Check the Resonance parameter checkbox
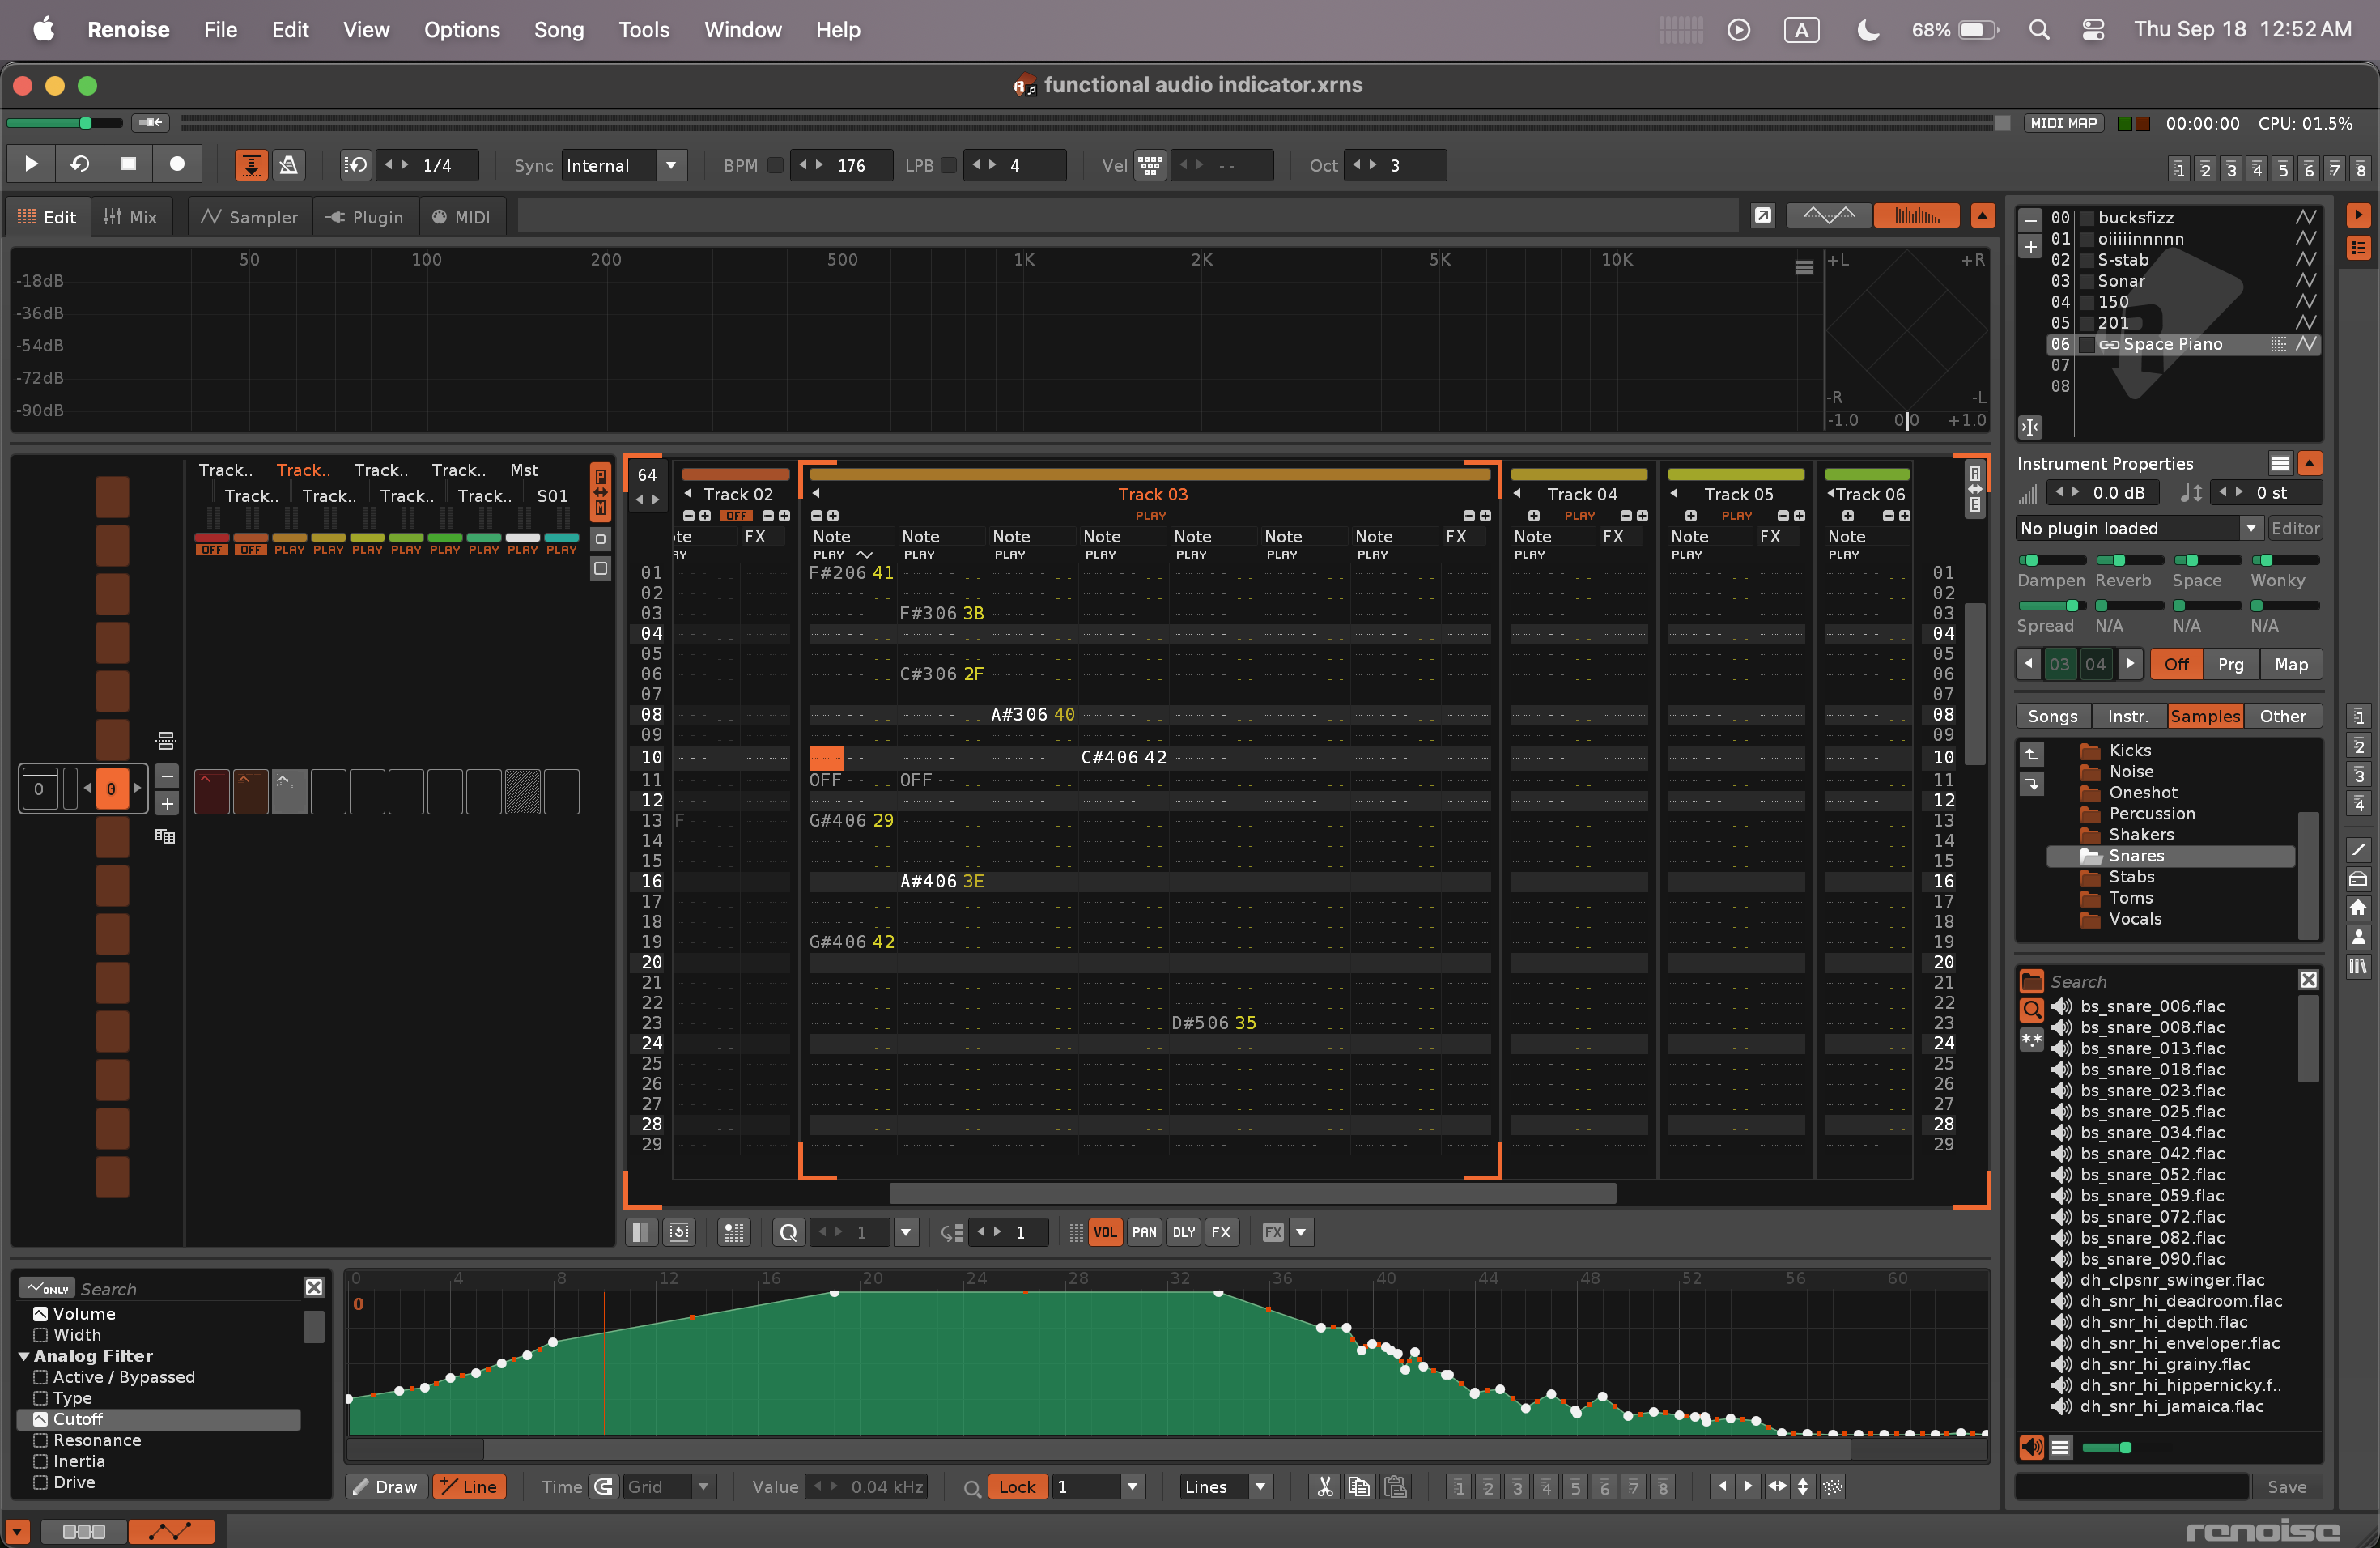This screenshot has width=2380, height=1548. point(40,1440)
